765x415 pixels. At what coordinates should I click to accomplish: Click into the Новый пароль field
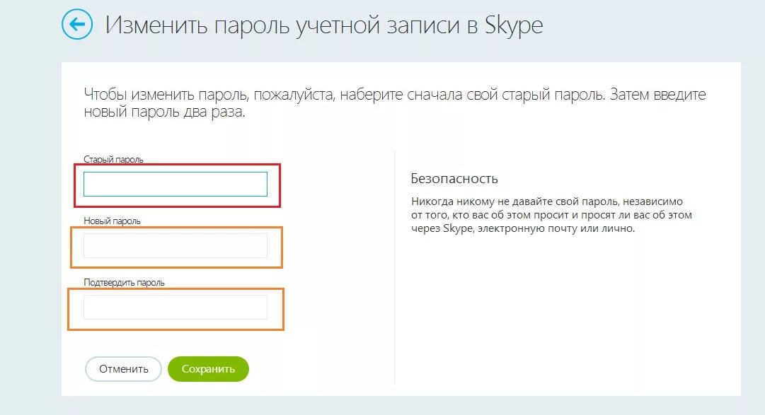175,245
